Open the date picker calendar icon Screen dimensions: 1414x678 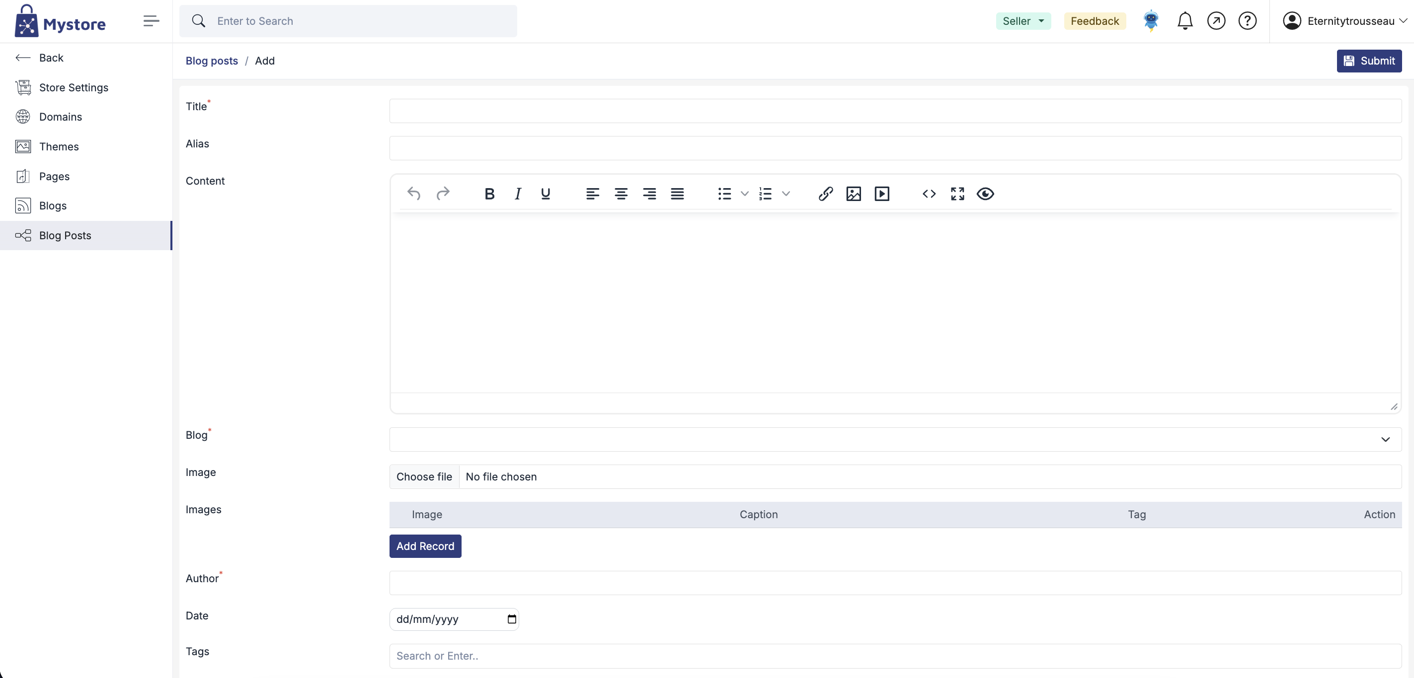(512, 619)
